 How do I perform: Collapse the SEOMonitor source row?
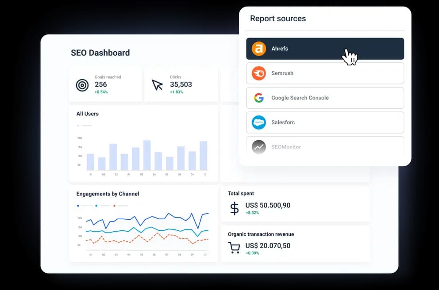325,147
